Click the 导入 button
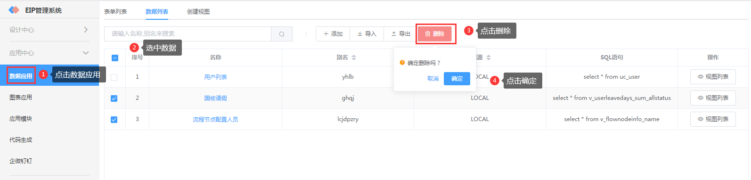 click(x=367, y=34)
